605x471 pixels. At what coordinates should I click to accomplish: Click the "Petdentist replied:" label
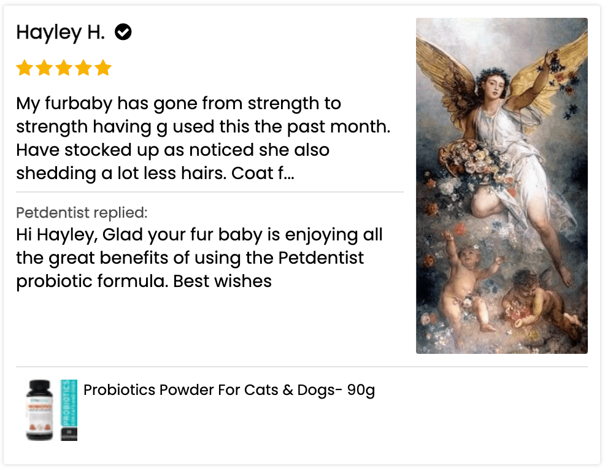(82, 213)
